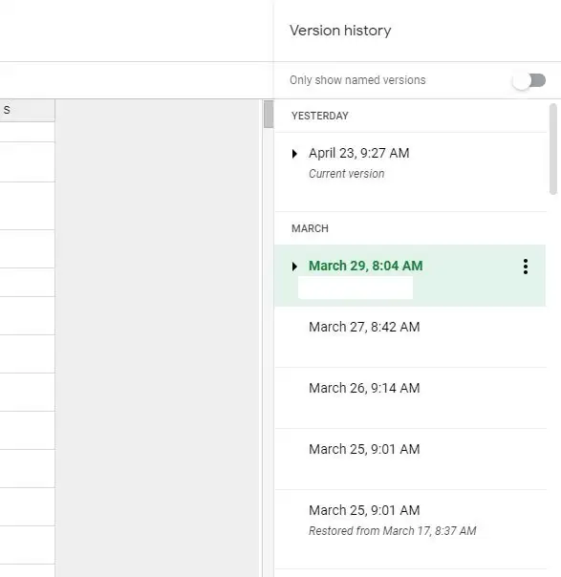
Task: Expand the April 23, 9:27 AM version
Action: (294, 154)
